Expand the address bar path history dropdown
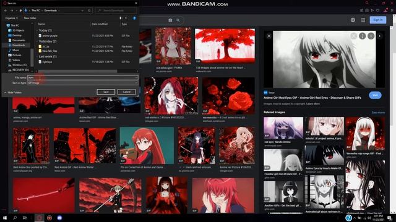 (x=82, y=10)
